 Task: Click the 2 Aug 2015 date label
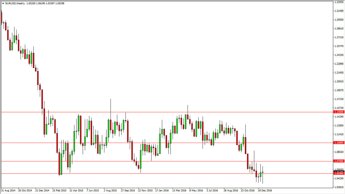coord(110,191)
